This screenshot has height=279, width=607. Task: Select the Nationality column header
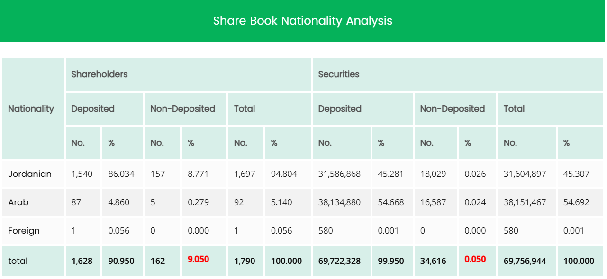(31, 109)
